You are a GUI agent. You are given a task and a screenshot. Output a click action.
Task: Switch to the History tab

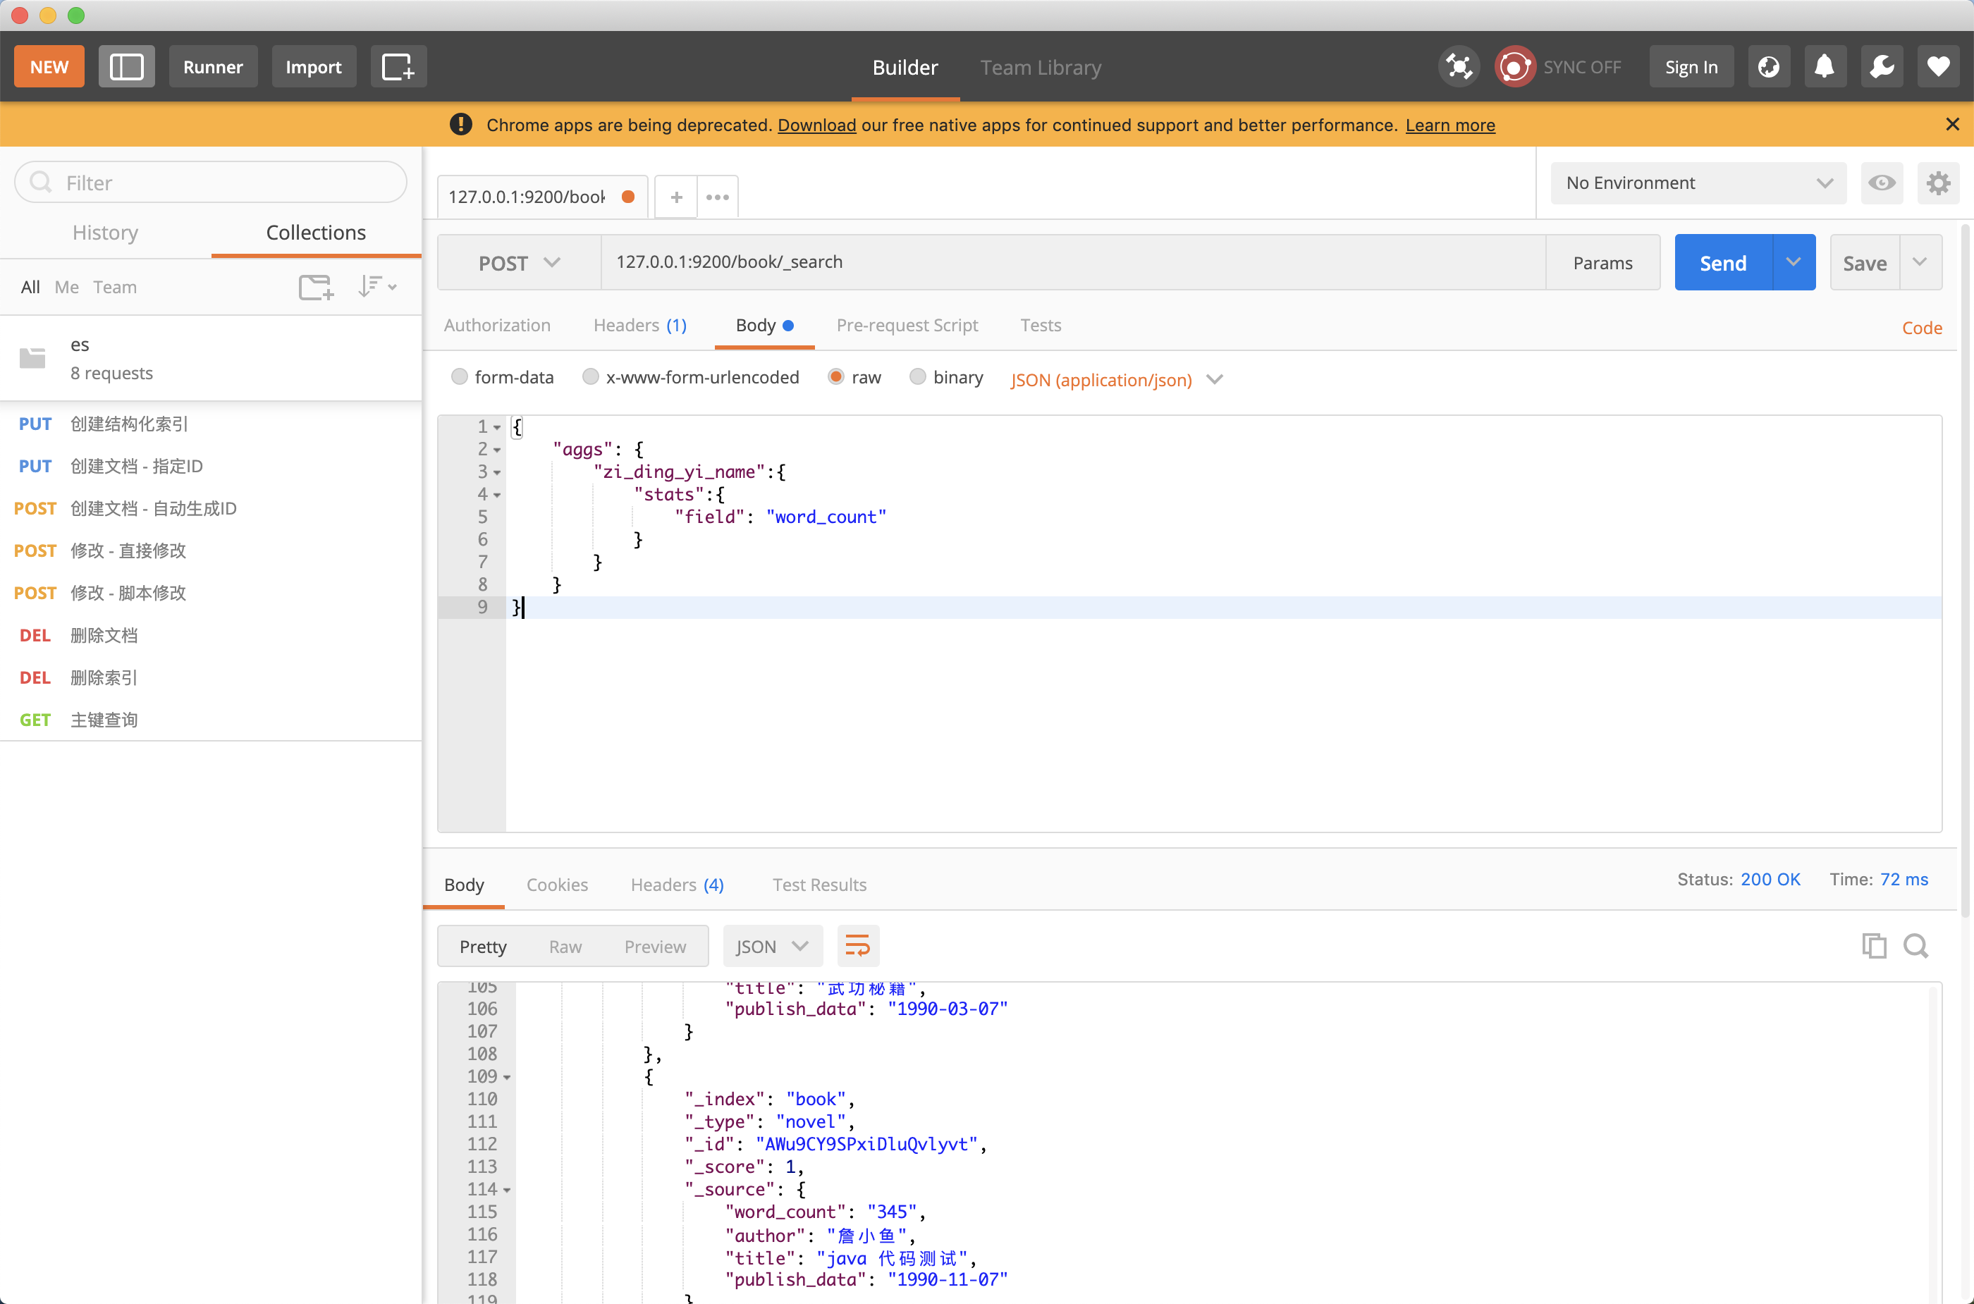point(105,232)
